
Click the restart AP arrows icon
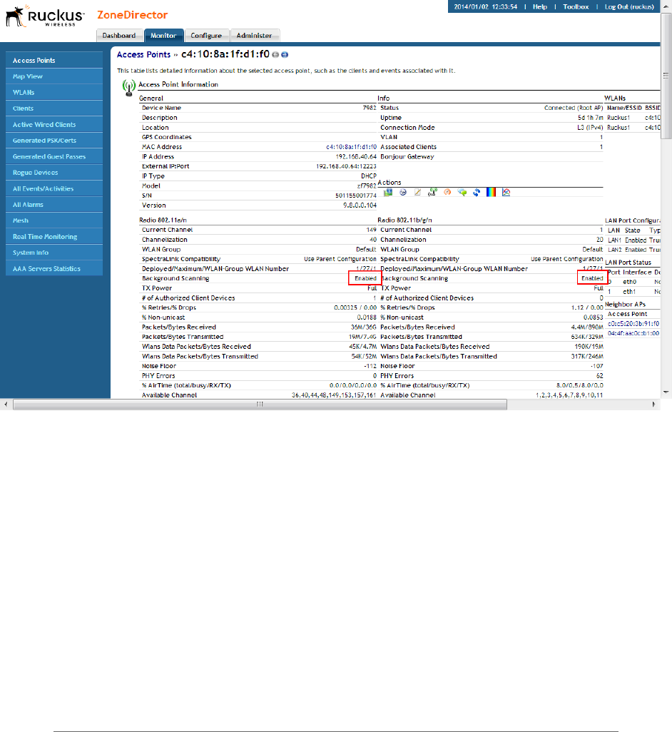477,193
